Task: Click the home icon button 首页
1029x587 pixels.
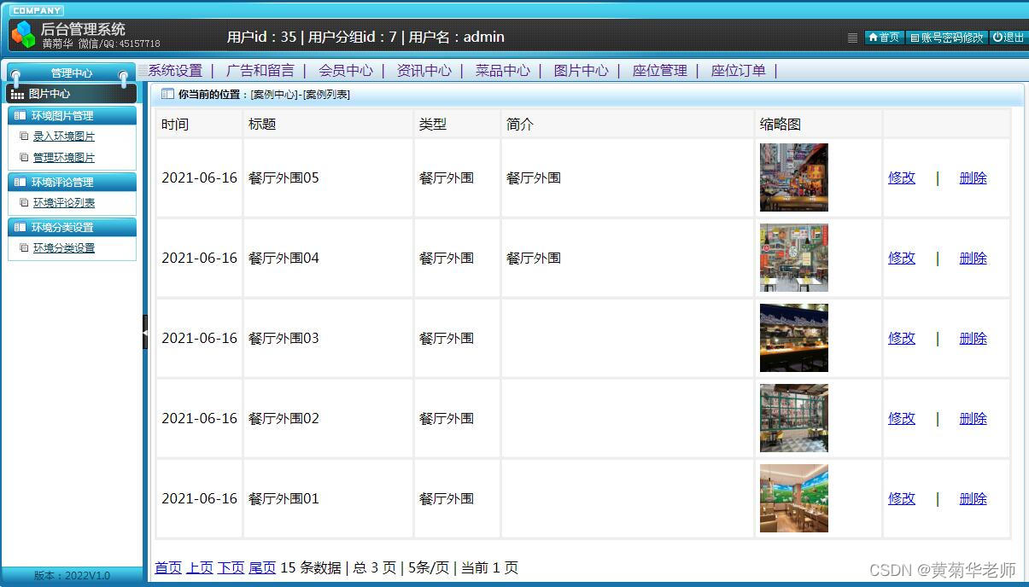Action: coord(884,38)
